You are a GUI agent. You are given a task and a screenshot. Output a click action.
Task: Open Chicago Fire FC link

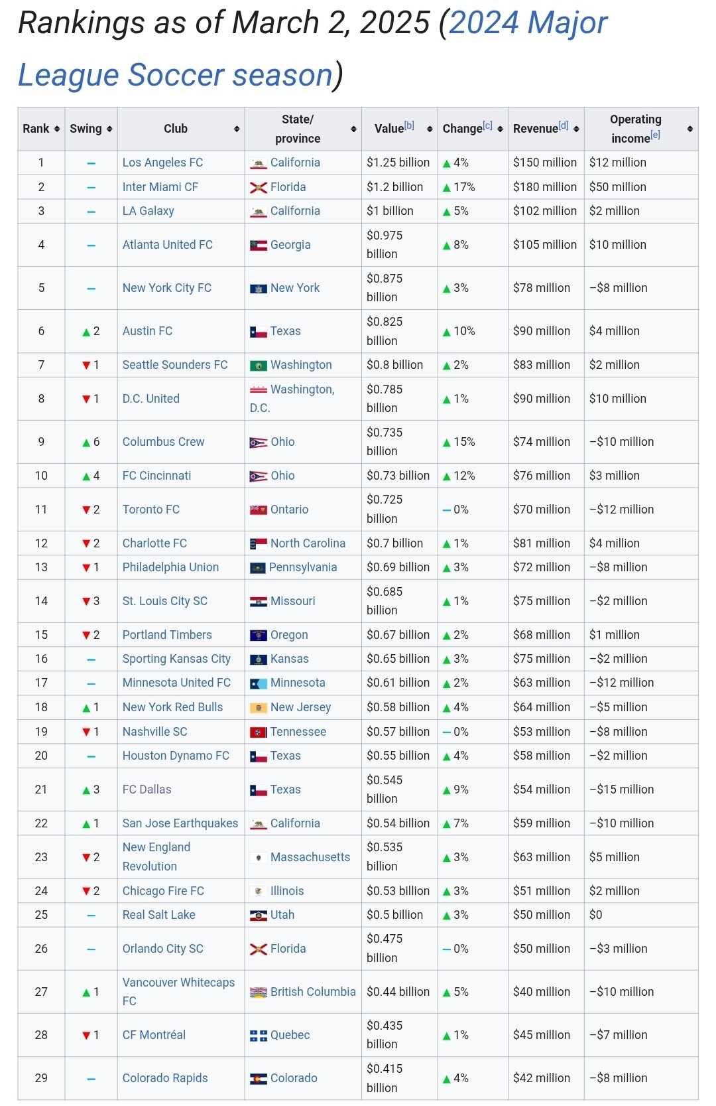163,891
